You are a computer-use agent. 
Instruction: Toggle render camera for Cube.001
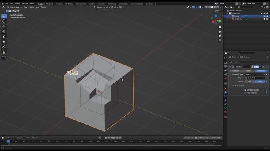click(267, 19)
